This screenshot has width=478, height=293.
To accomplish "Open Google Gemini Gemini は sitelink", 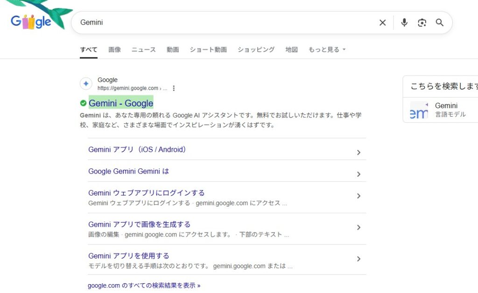I will pos(129,171).
